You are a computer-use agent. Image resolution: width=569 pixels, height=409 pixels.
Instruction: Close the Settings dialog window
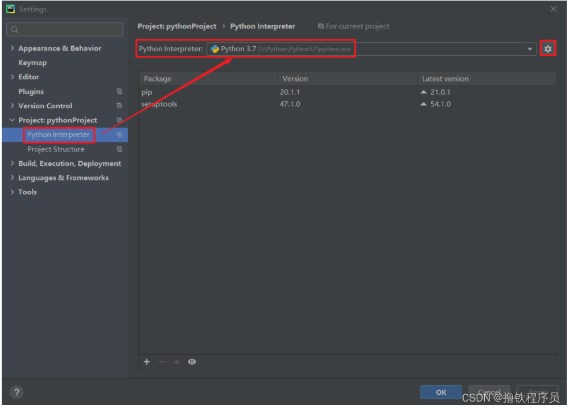(x=554, y=9)
